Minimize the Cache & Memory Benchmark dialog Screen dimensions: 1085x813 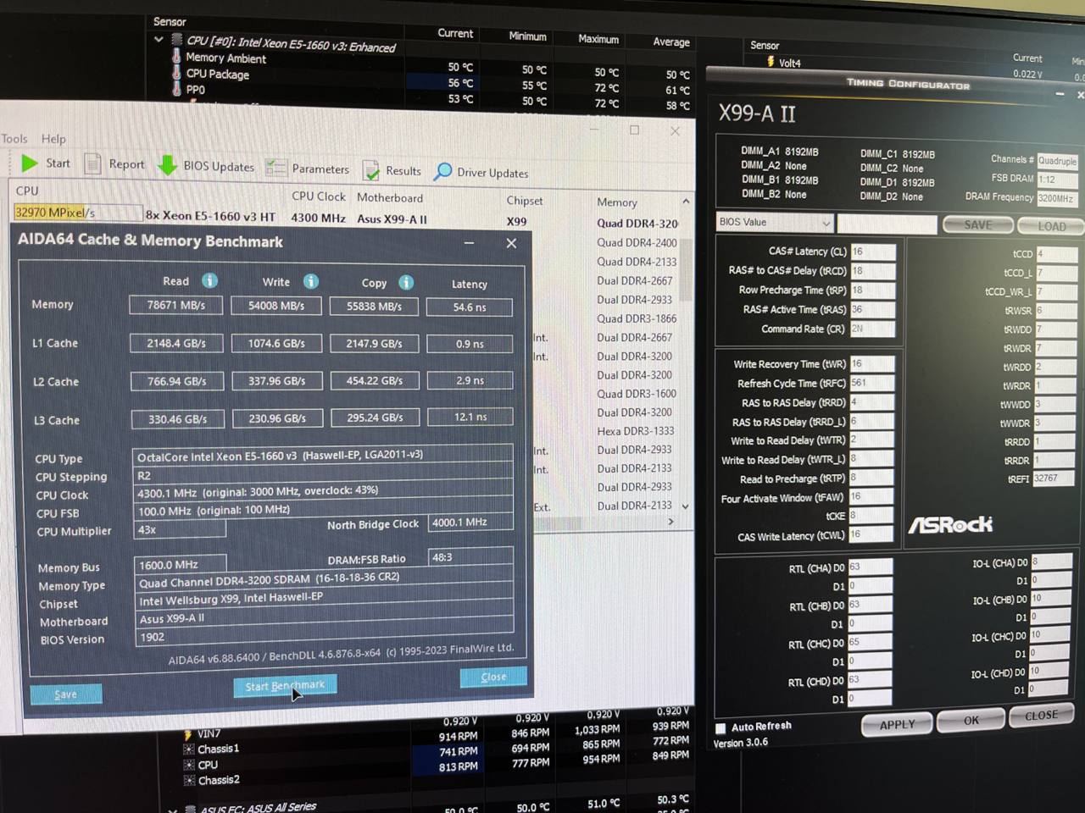[x=469, y=243]
